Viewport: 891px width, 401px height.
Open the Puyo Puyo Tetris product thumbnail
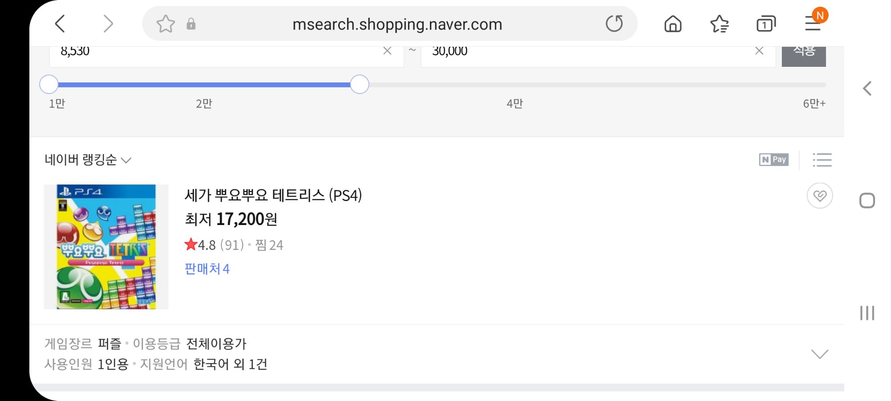[x=106, y=247]
